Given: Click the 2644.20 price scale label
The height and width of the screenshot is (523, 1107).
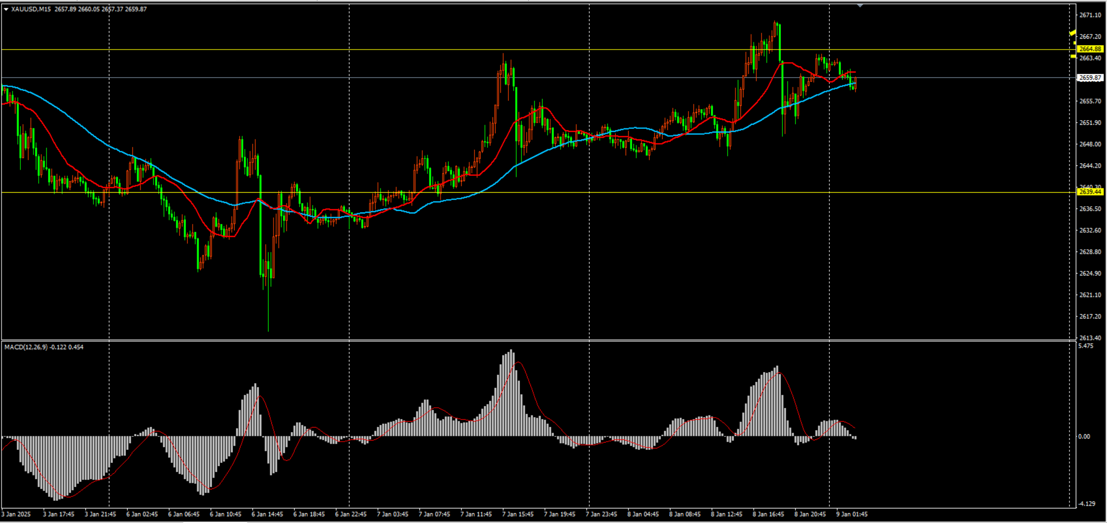Looking at the screenshot, I should point(1090,166).
